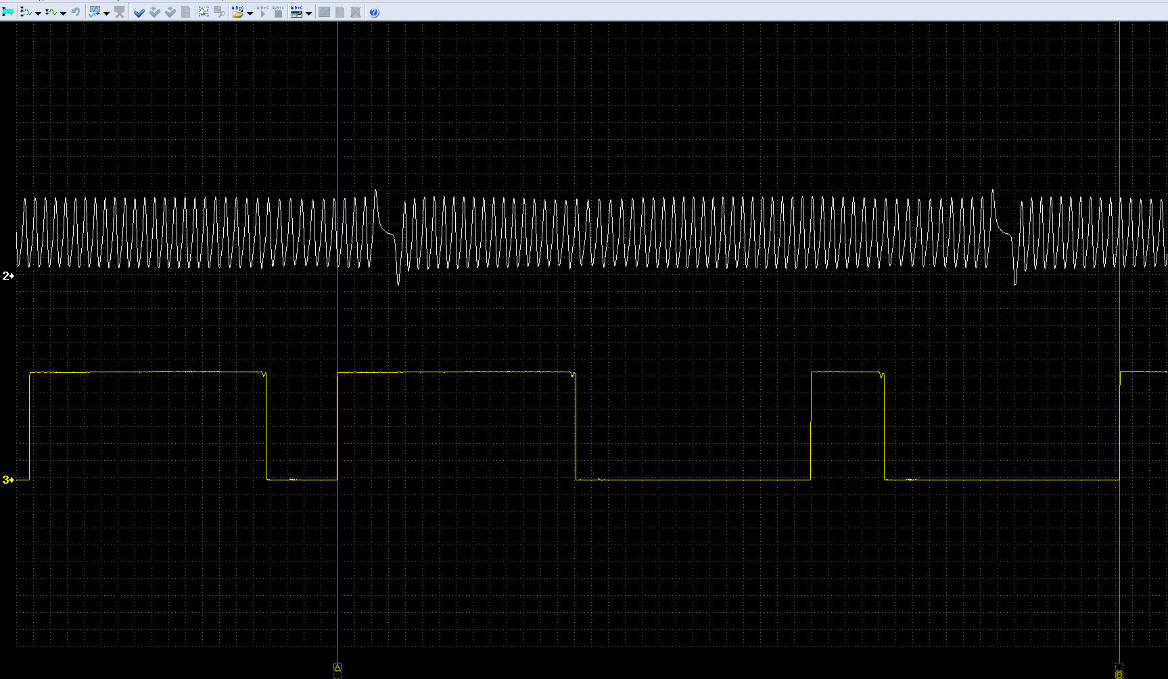Screen dimensions: 1168x679
Task: Select the vertical offset waveform tool
Action: [x=51, y=12]
